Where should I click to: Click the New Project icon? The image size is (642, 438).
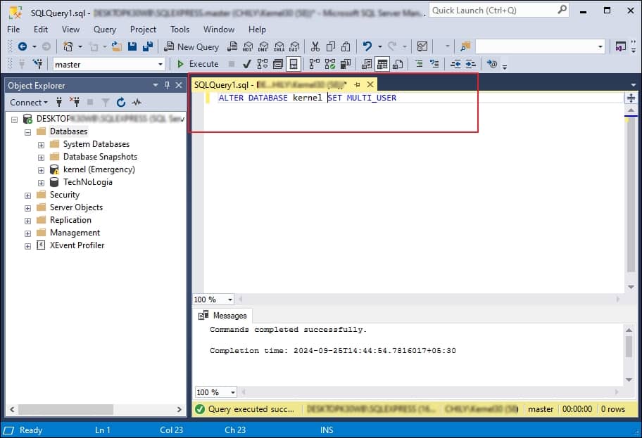coord(68,46)
